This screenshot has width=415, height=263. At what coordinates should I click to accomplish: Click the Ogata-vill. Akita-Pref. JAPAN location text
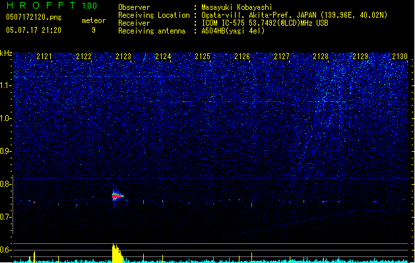click(294, 15)
